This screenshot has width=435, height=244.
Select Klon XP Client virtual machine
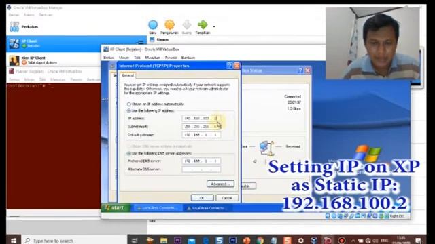54,60
